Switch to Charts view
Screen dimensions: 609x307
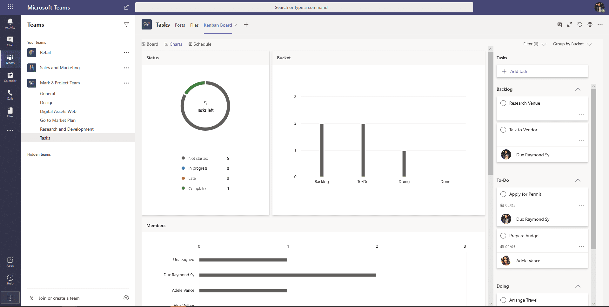point(173,44)
